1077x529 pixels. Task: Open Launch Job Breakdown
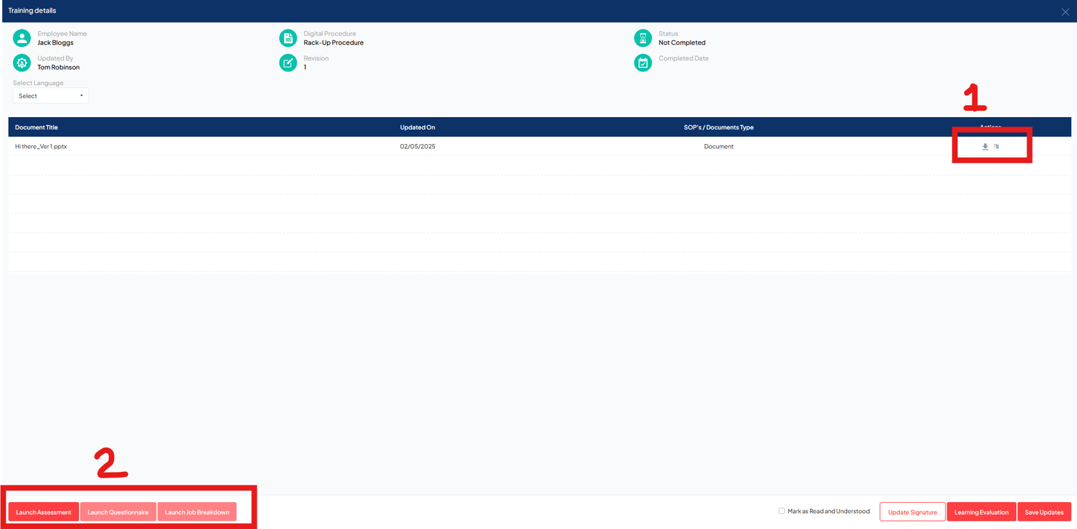[197, 512]
